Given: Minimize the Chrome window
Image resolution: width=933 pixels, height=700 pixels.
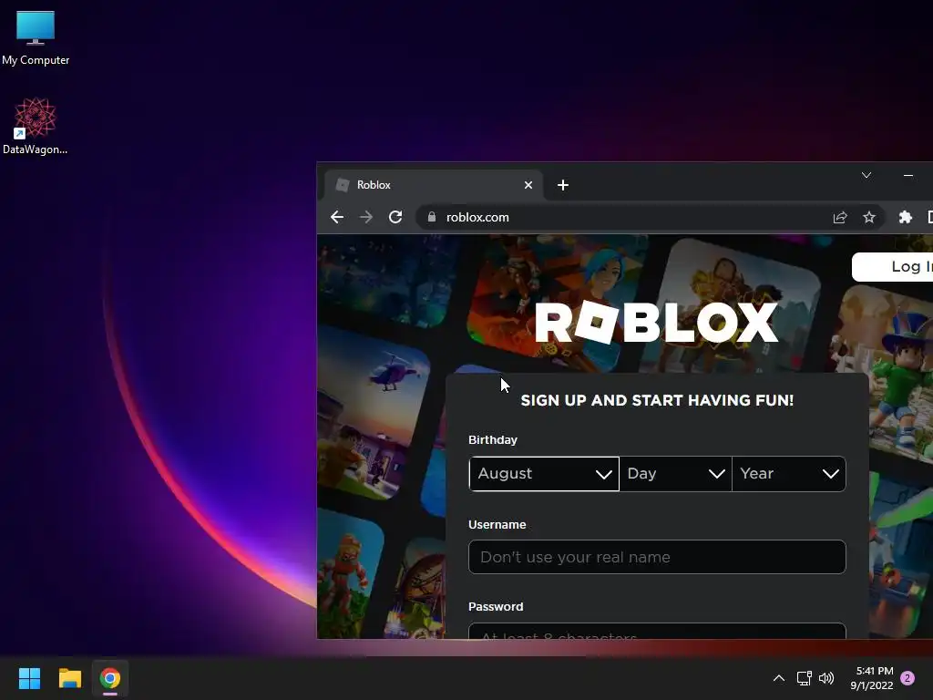Looking at the screenshot, I should 908,175.
